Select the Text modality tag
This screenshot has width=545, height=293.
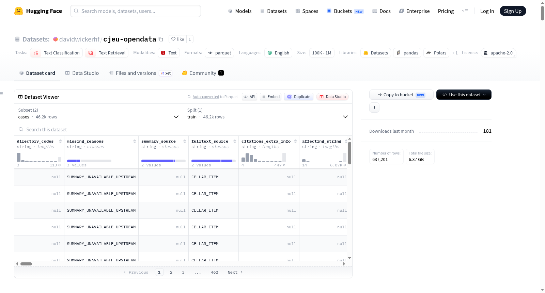point(169,53)
